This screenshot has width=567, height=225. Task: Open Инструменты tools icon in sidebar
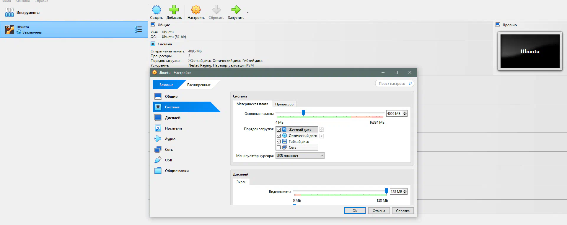[x=9, y=12]
